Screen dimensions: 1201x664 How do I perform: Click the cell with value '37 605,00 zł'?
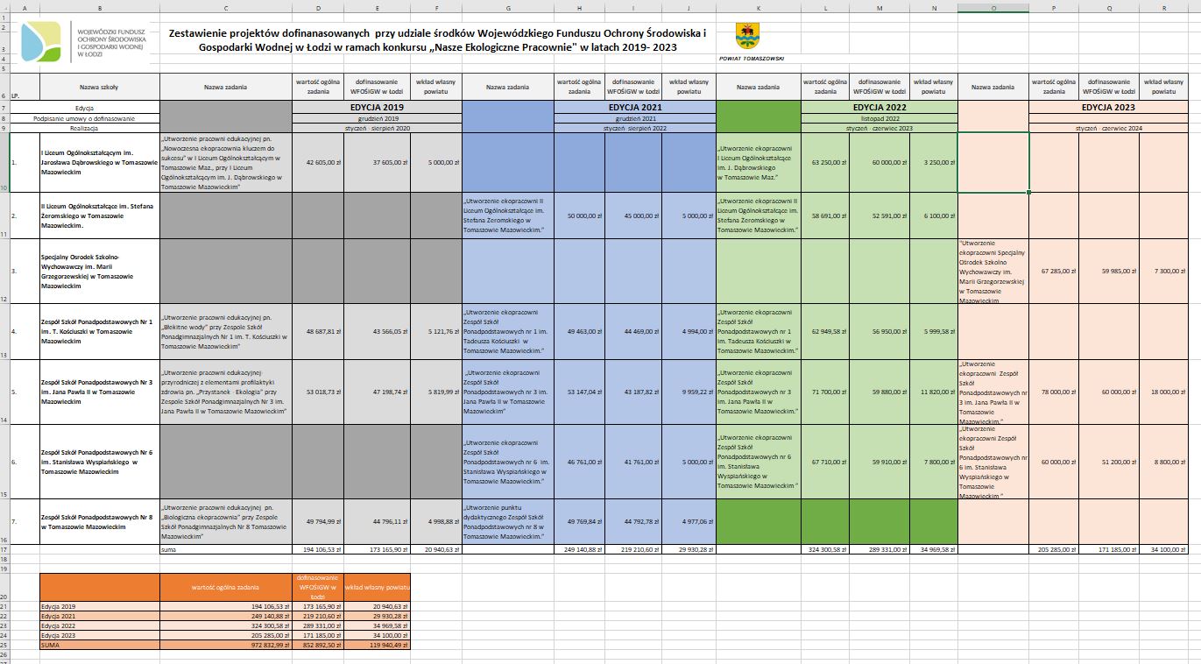tap(377, 162)
